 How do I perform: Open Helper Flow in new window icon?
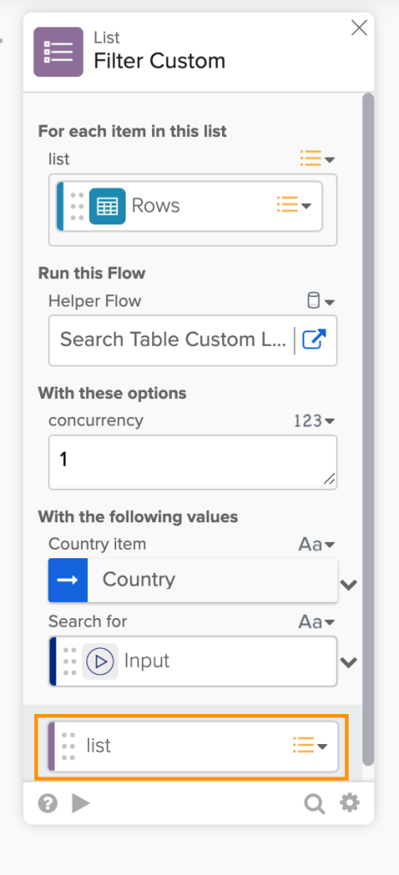coord(315,340)
